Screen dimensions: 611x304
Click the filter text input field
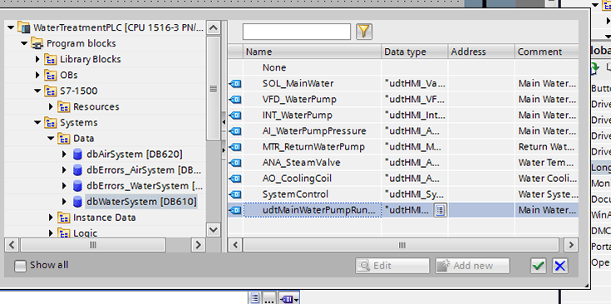(297, 32)
